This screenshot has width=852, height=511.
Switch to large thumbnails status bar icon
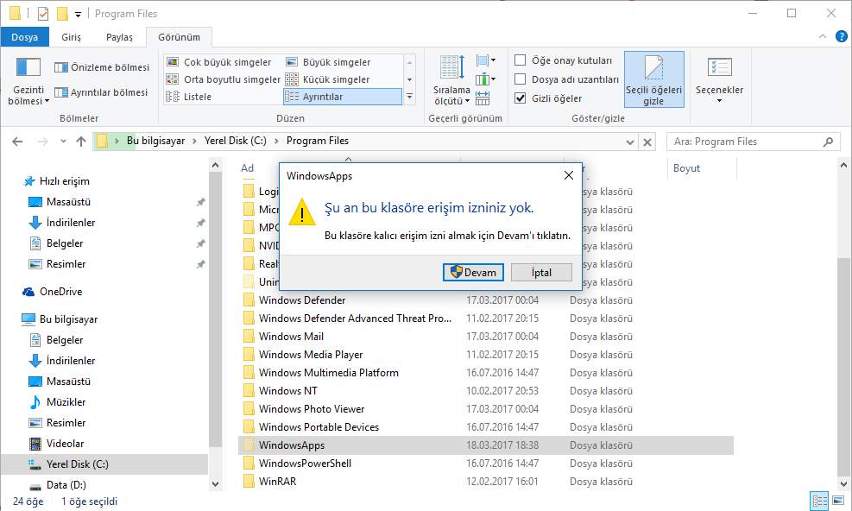coord(838,501)
